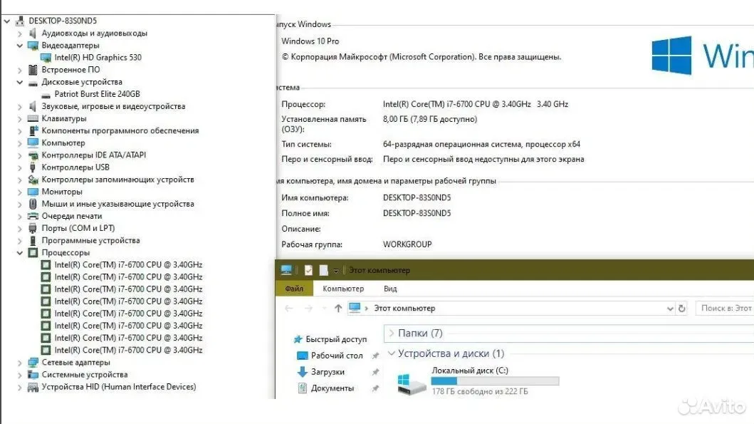The height and width of the screenshot is (424, 754).
Task: Collapse the DESKTOP-83S0ND5 root node
Action: tap(6, 21)
